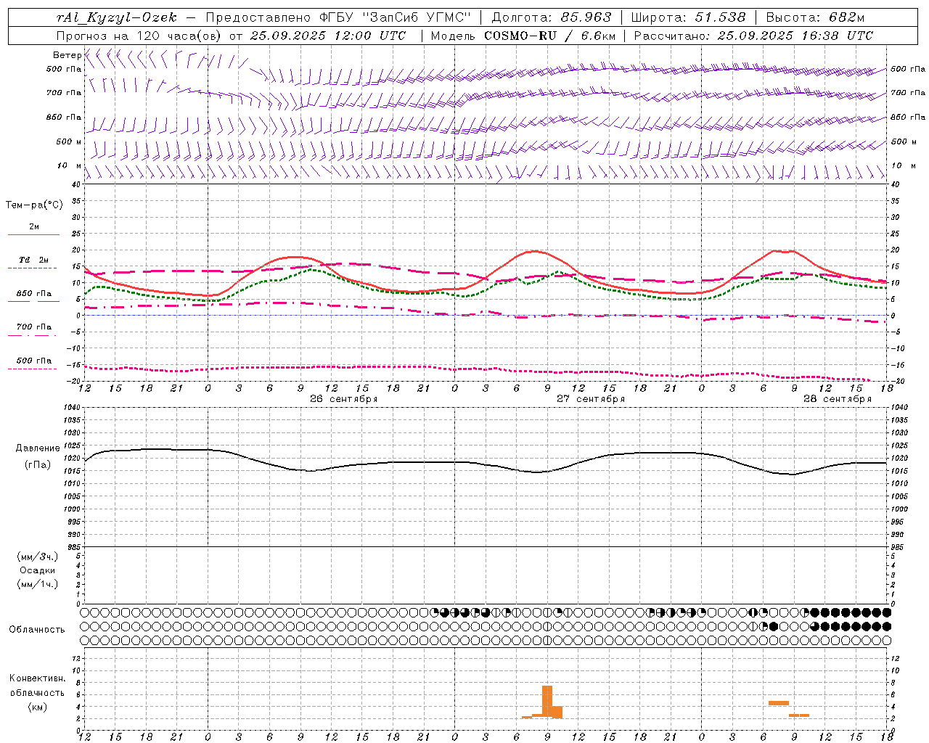Image resolution: width=929 pixels, height=743 pixels.
Task: Click the dashed line sample under Td 2м
Action: point(33,268)
